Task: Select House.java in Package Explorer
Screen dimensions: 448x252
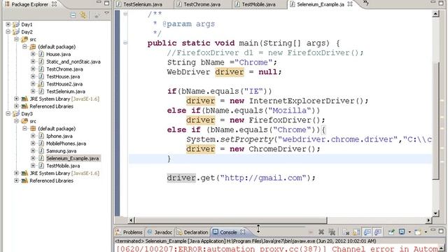Action: click(x=58, y=55)
